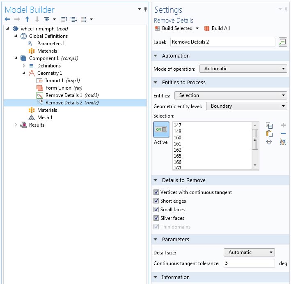Click the copy selection icon
The width and height of the screenshot is (291, 284).
click(269, 125)
